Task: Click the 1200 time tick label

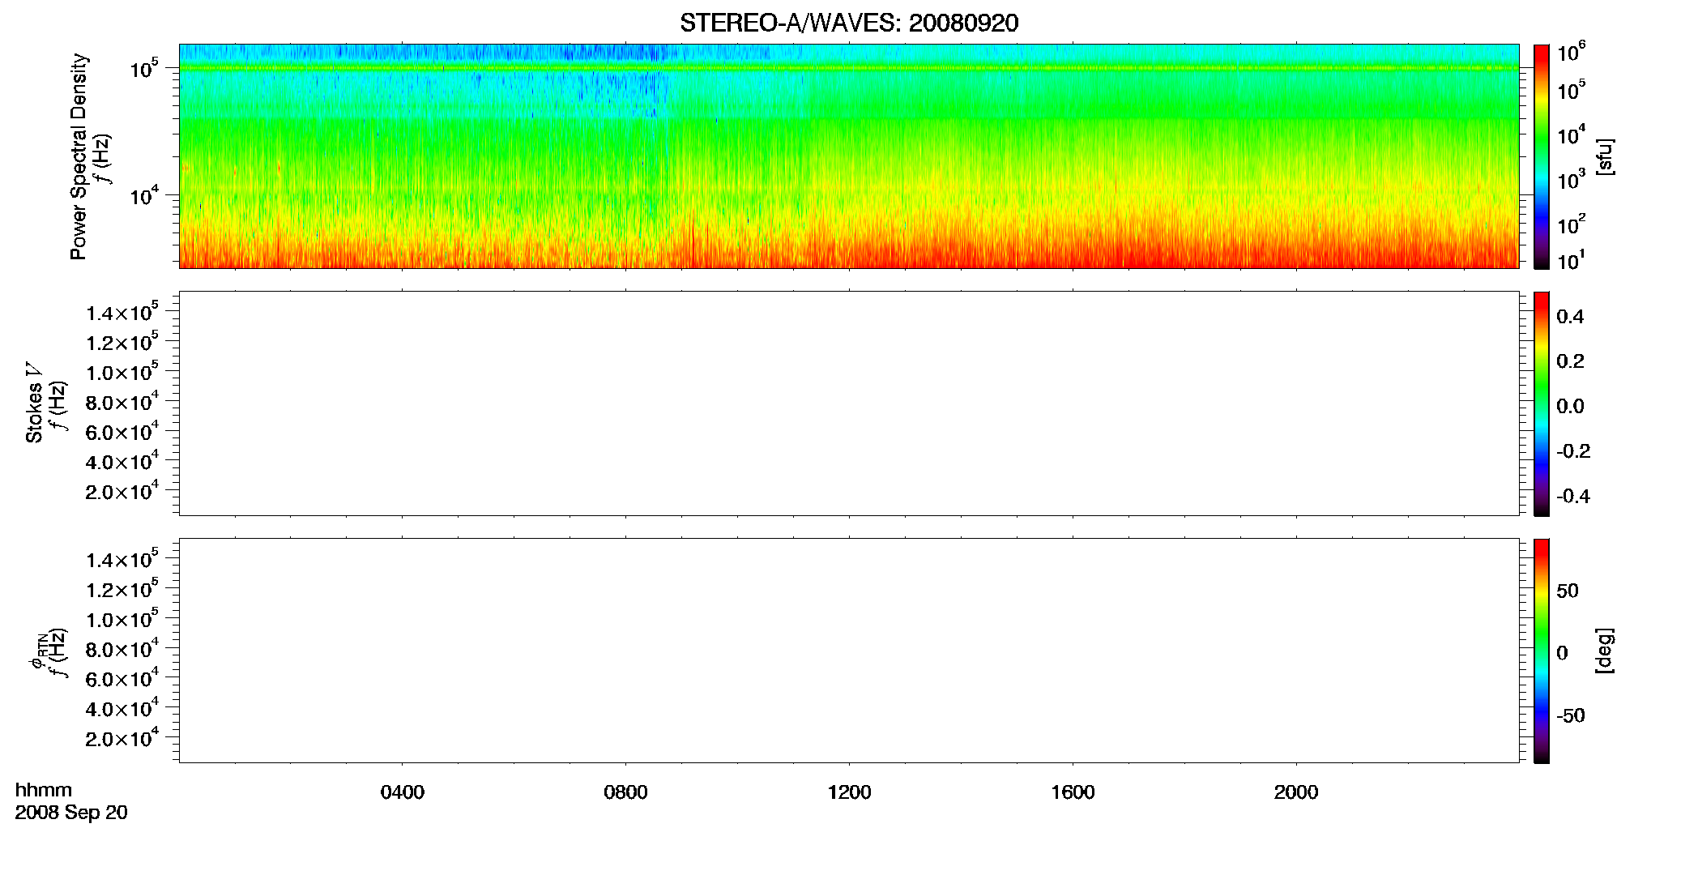Action: (x=849, y=792)
